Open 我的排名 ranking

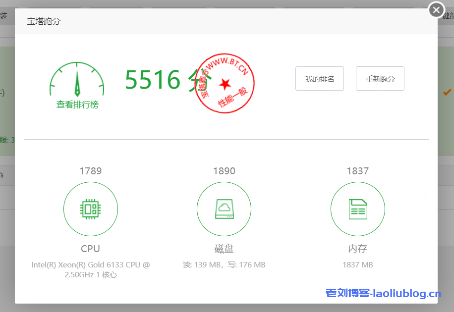(x=320, y=79)
